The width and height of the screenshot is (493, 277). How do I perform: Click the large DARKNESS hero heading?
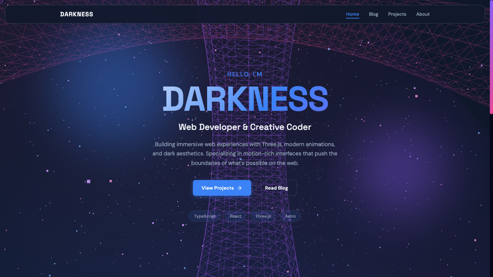(245, 99)
